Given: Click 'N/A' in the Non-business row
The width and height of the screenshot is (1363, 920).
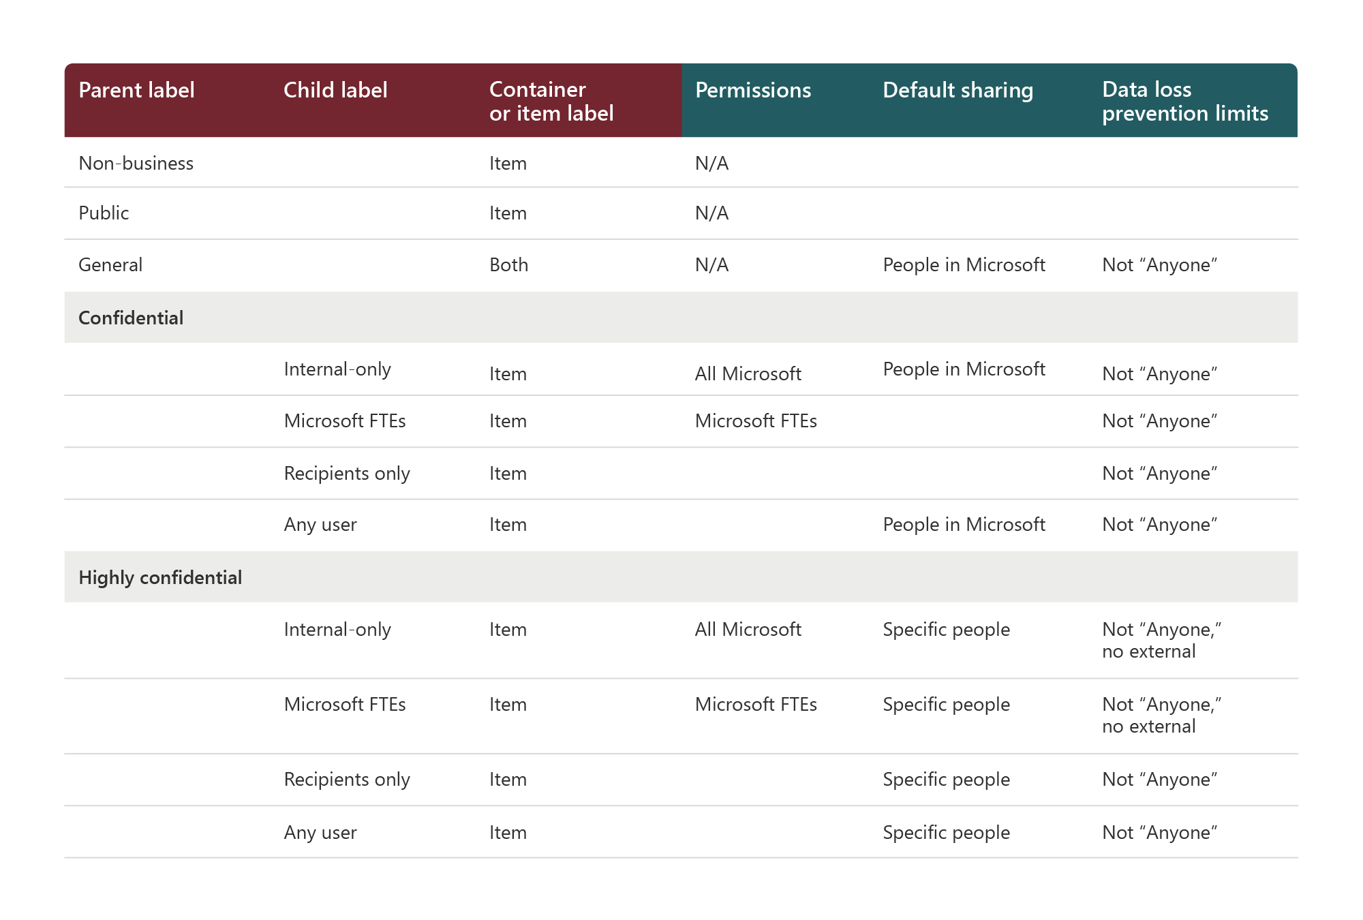Looking at the screenshot, I should pyautogui.click(x=711, y=164).
